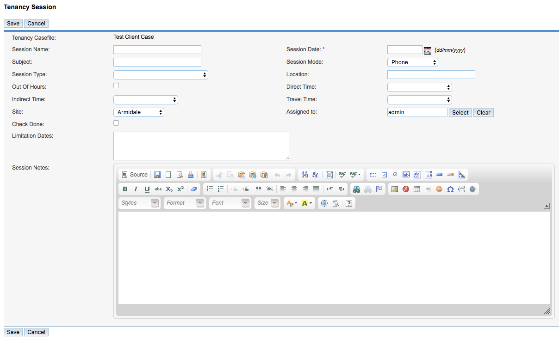Open the Background Color picker
This screenshot has height=341, width=559.
tap(307, 203)
